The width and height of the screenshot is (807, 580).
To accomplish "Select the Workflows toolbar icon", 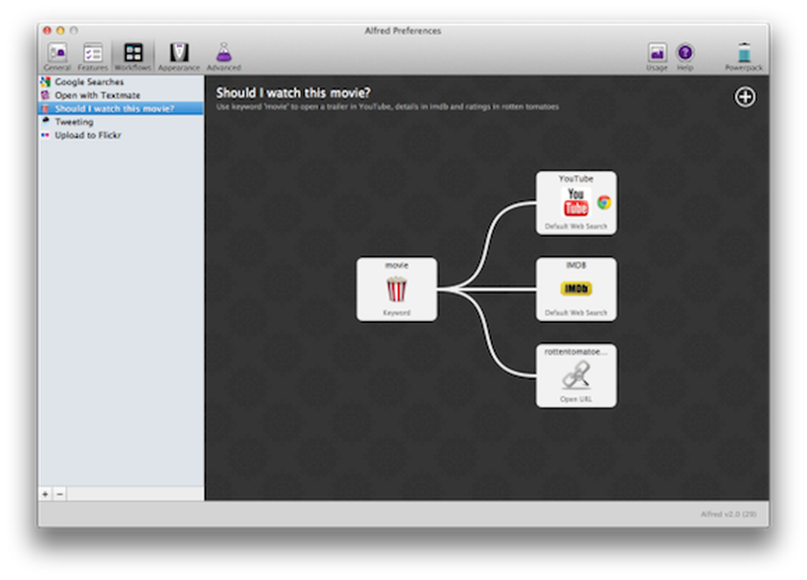I will pyautogui.click(x=134, y=54).
